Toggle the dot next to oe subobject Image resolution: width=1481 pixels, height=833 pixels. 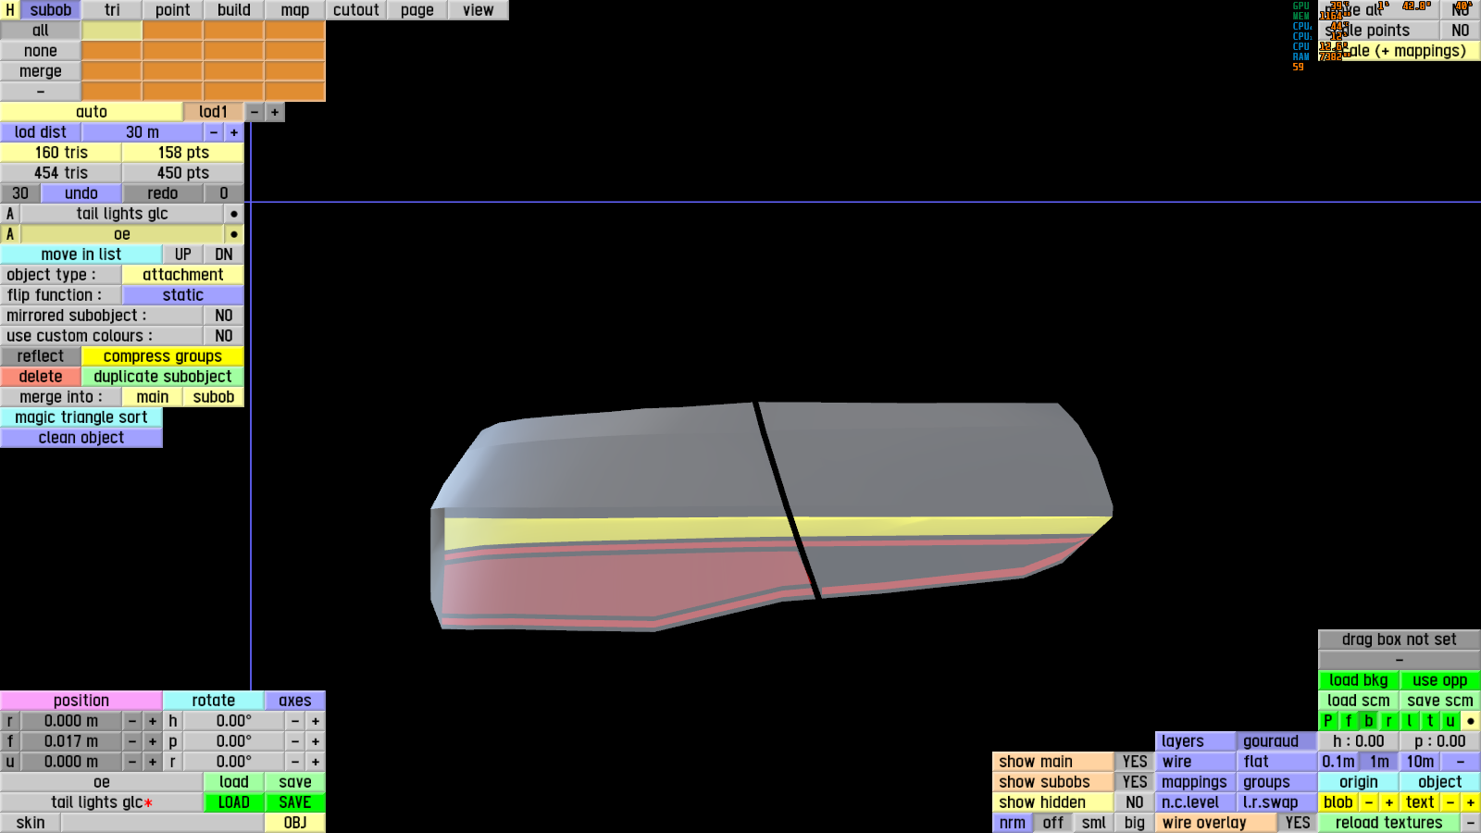tap(234, 234)
